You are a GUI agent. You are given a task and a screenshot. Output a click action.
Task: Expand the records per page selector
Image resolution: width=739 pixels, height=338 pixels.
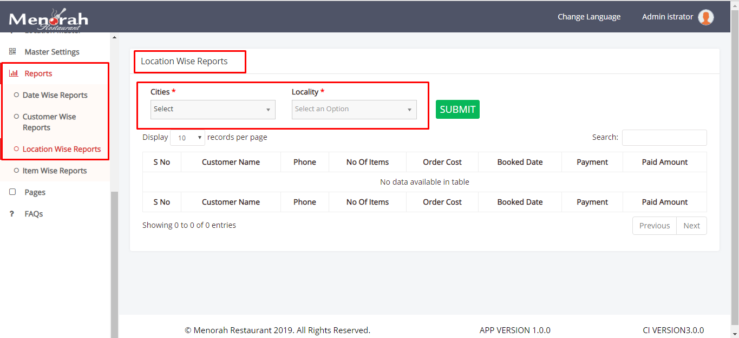click(187, 138)
